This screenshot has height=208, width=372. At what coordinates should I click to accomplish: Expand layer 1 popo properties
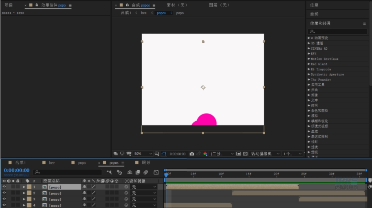(x=24, y=187)
